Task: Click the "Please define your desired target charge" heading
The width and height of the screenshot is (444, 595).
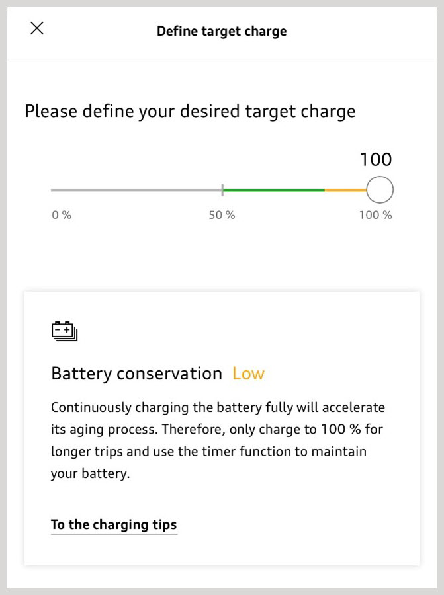Action: point(190,111)
